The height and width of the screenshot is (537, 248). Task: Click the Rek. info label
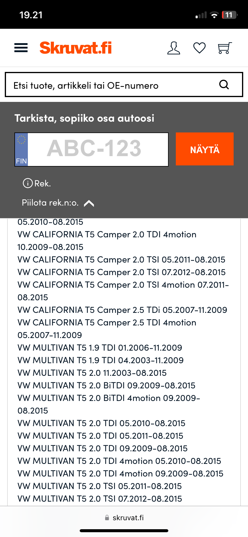pos(43,183)
